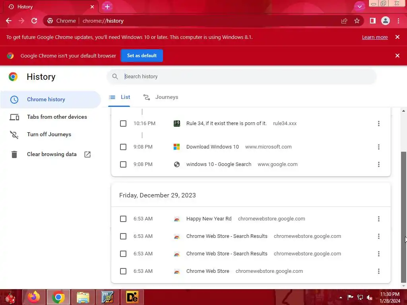Switch to the Journeys tab
The width and height of the screenshot is (407, 305).
[161, 97]
